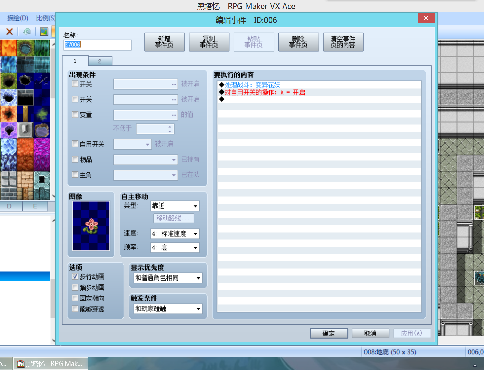The height and width of the screenshot is (370, 484).
Task: Click the 新增事件页 new page button
Action: point(164,42)
